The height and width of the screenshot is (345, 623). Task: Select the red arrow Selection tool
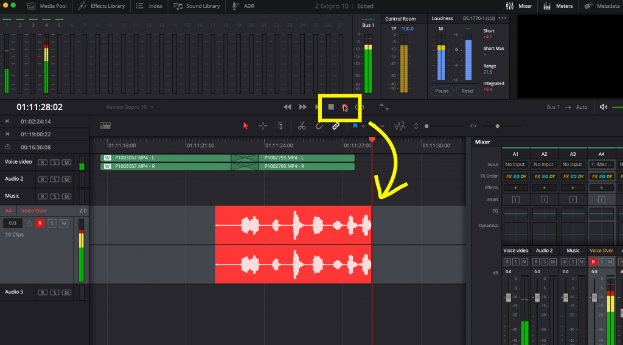[x=246, y=126]
